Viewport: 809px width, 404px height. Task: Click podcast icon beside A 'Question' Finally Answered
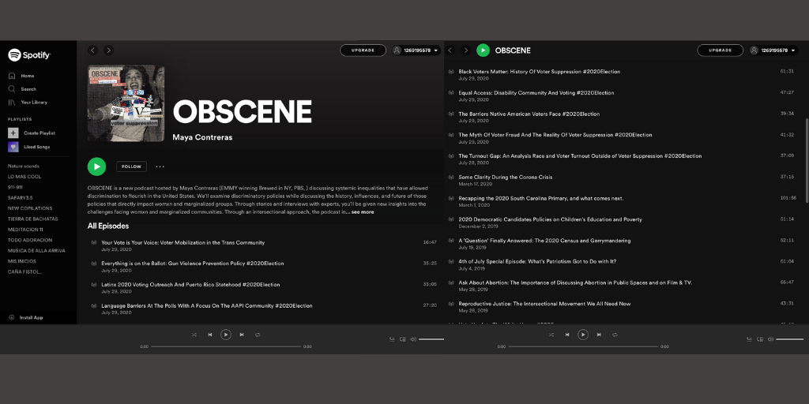pos(451,240)
